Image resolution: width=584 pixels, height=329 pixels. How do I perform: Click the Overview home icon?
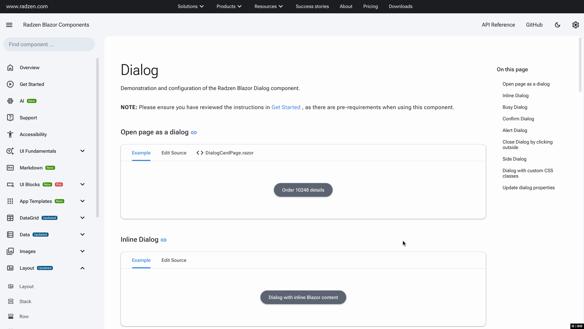click(10, 68)
